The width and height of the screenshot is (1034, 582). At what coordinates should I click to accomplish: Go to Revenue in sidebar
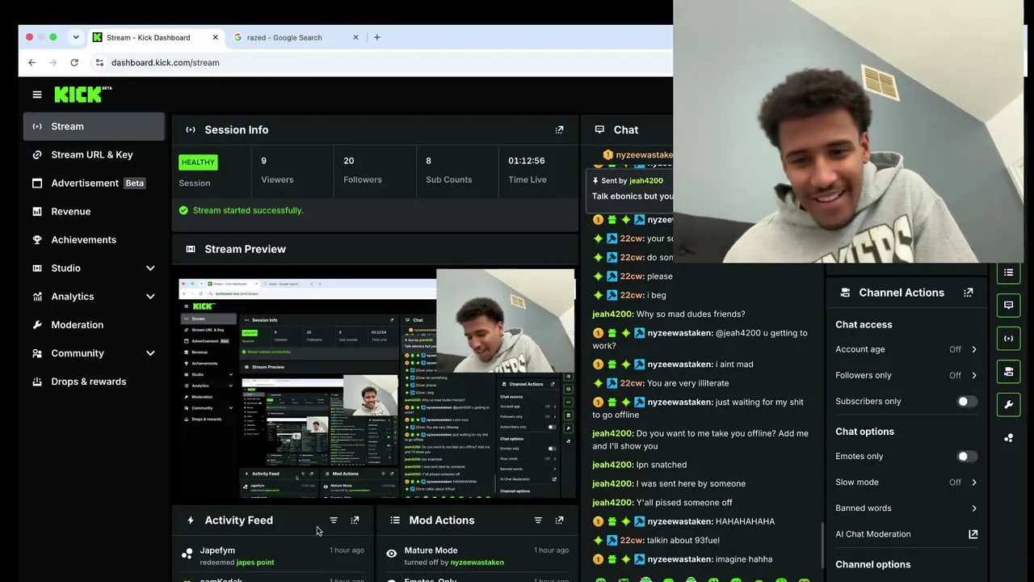coord(94,212)
